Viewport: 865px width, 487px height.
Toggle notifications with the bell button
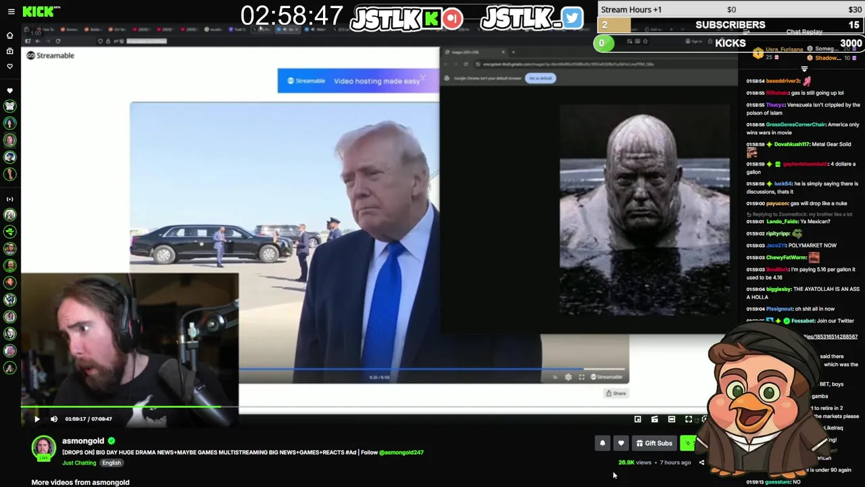(x=602, y=443)
